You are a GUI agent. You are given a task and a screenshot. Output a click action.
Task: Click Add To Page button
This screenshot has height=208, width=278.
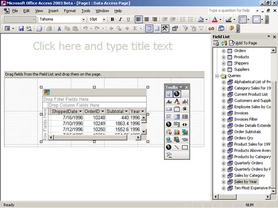(x=243, y=43)
